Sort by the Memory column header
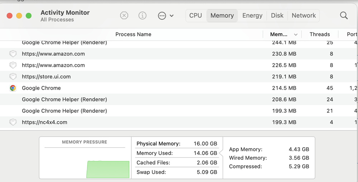The height and width of the screenshot is (182, 358). tap(279, 34)
